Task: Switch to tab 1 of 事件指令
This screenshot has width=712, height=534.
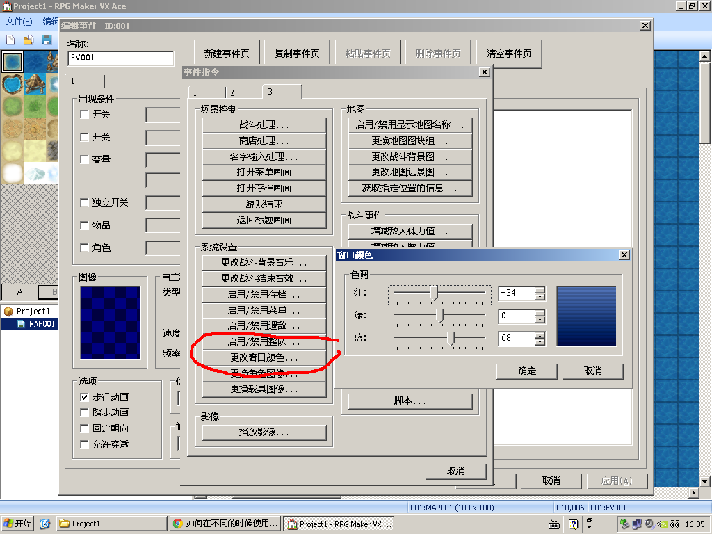Action: click(207, 92)
